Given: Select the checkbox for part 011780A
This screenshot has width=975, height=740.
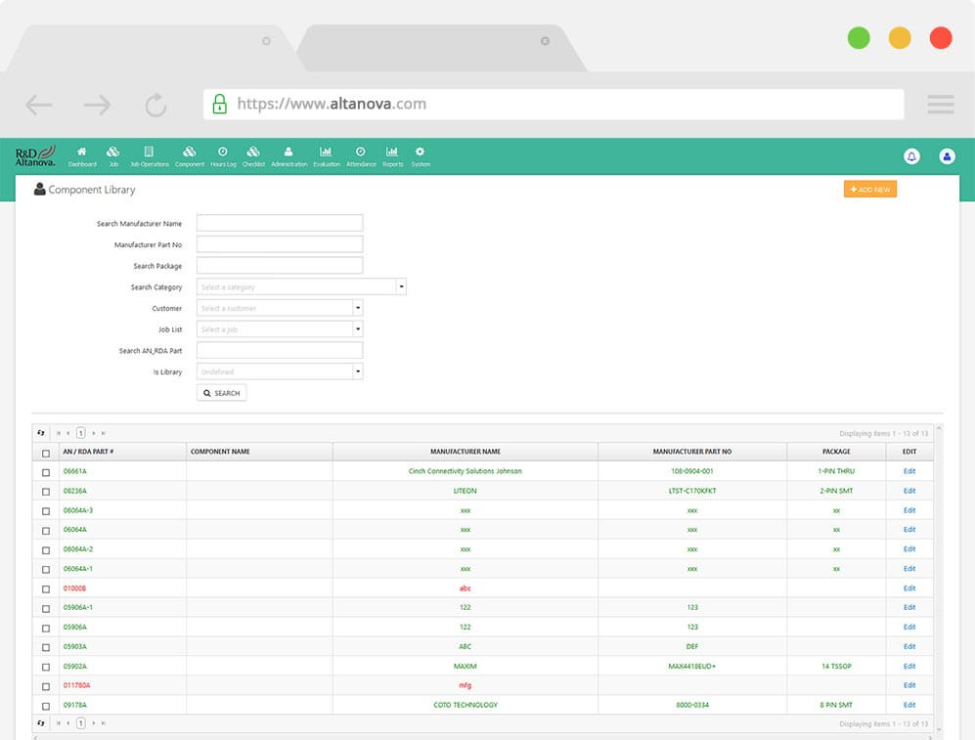Looking at the screenshot, I should (46, 686).
